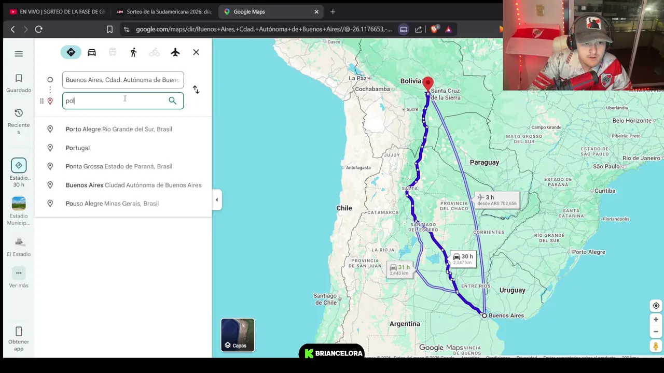Choose flights travel mode
This screenshot has height=373, width=664.
[175, 52]
